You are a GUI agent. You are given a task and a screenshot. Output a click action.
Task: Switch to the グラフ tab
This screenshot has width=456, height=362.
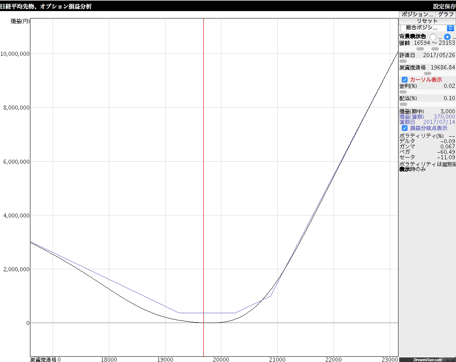click(445, 14)
